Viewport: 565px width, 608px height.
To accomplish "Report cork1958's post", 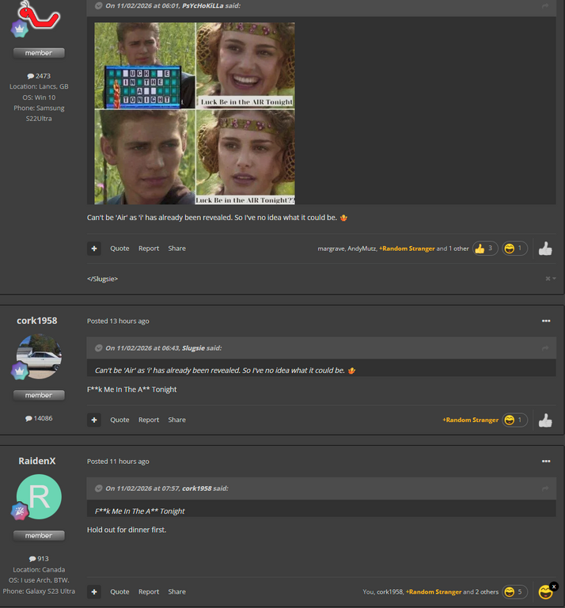I will tap(149, 420).
